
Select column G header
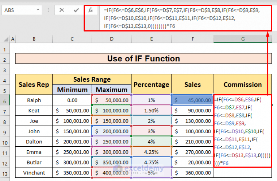pos(243,39)
